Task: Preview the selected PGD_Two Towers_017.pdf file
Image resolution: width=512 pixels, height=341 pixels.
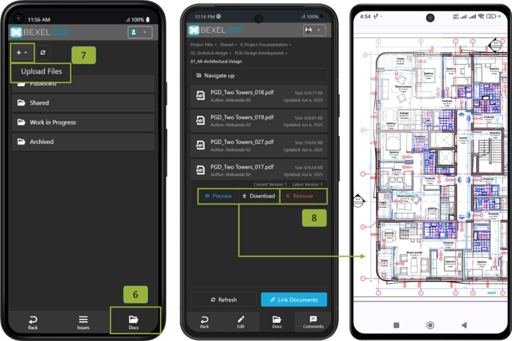Action: point(217,196)
